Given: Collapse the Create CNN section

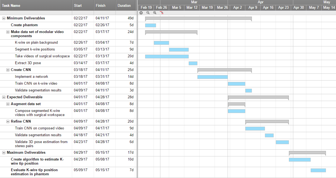Looking at the screenshot, I should pos(8,70).
